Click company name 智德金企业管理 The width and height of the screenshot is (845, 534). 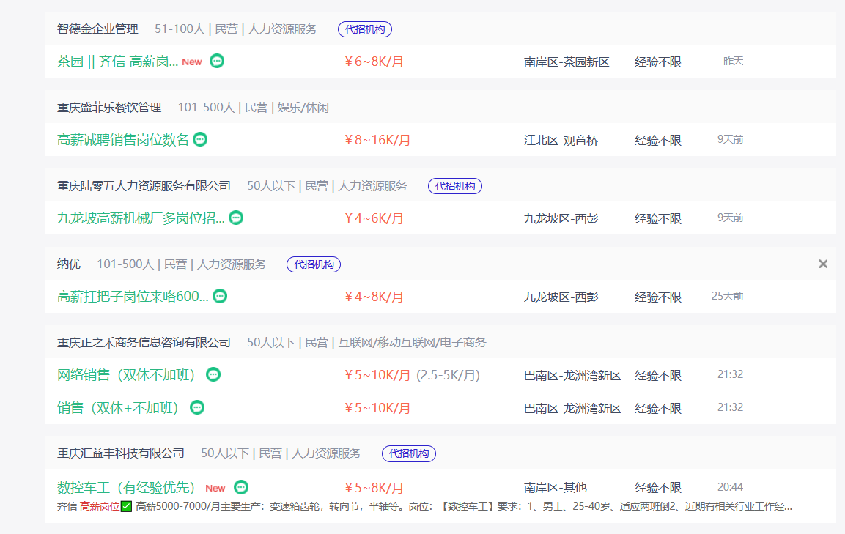(x=97, y=29)
